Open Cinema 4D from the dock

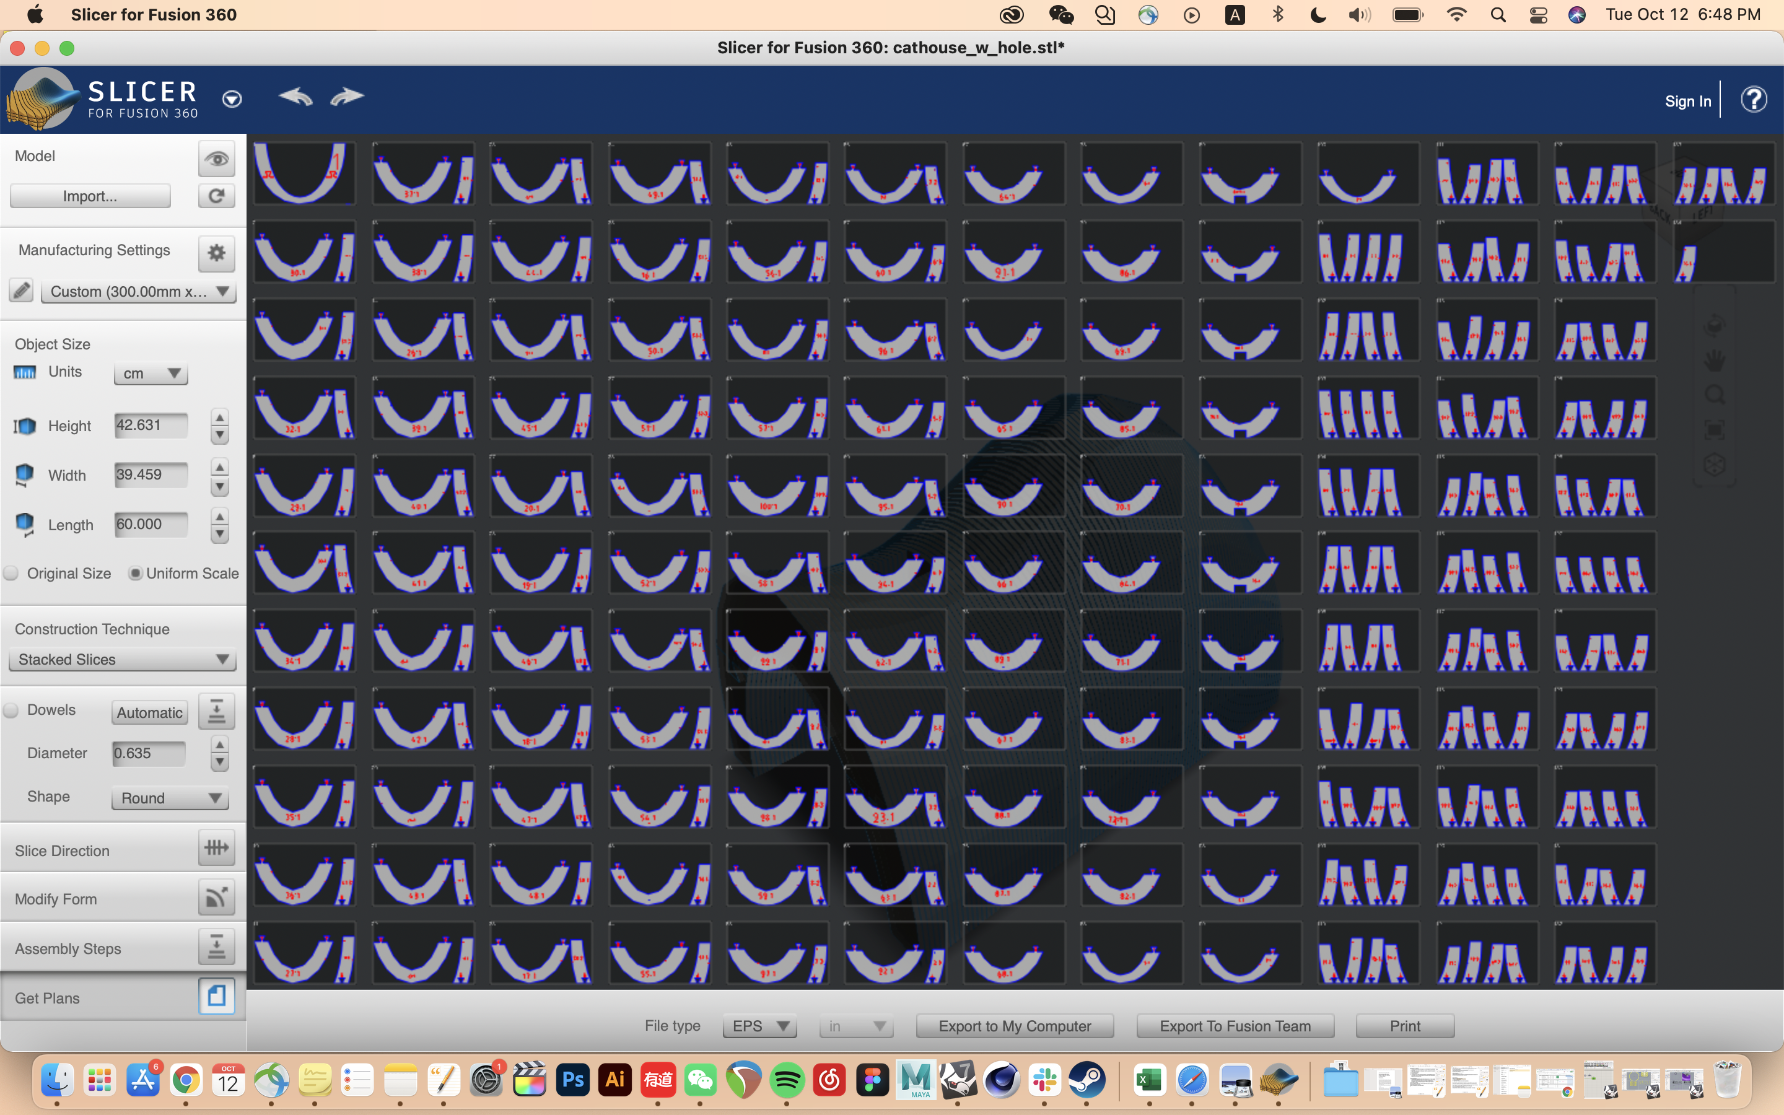tap(1001, 1080)
